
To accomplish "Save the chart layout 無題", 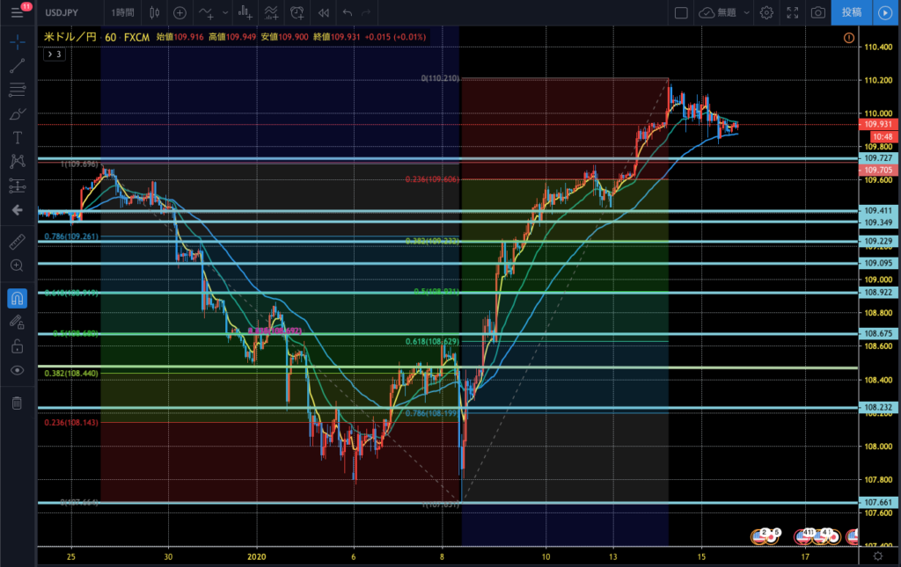I will (x=718, y=12).
